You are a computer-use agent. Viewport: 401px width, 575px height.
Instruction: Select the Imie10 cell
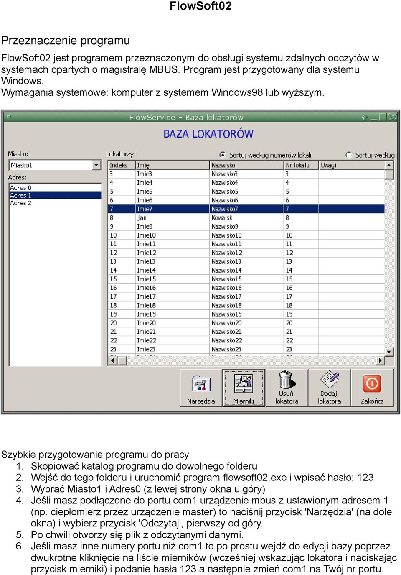[172, 235]
